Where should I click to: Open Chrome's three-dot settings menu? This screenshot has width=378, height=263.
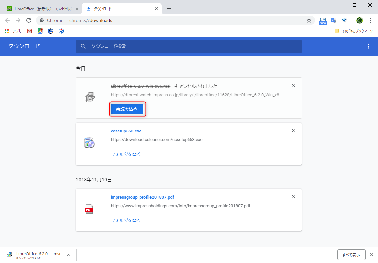pyautogui.click(x=371, y=20)
